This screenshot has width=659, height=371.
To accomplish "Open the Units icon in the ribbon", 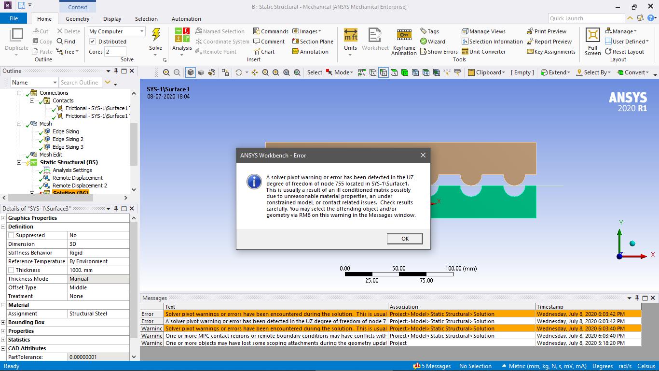I will pos(350,35).
